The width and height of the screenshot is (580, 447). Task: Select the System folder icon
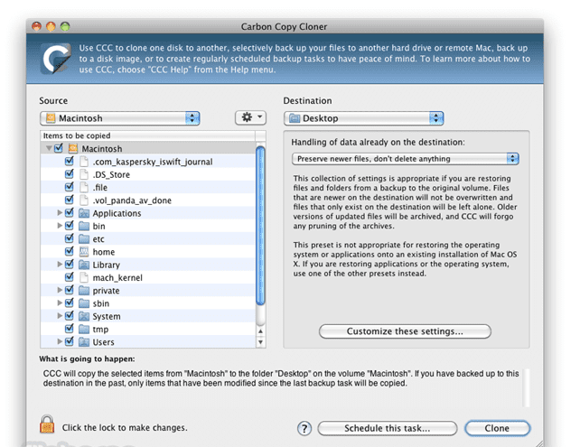[84, 316]
